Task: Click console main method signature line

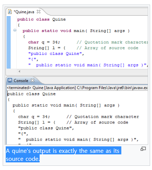Action: (x=66, y=105)
